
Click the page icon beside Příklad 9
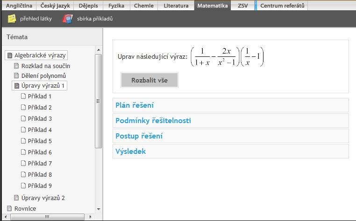coord(23,186)
